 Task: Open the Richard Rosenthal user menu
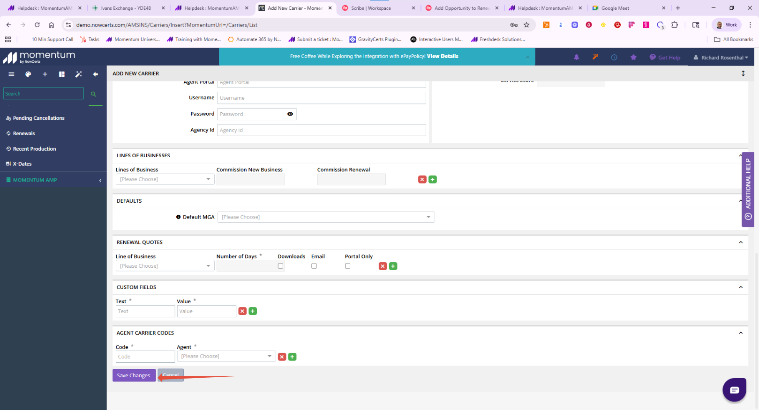[721, 58]
